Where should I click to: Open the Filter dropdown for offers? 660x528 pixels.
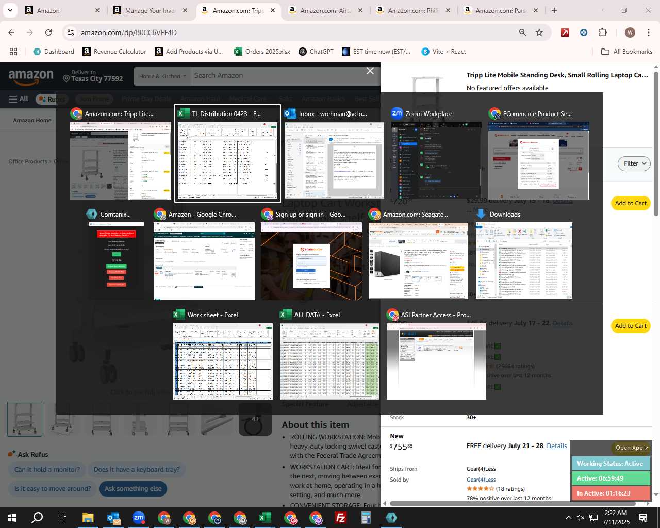(634, 163)
